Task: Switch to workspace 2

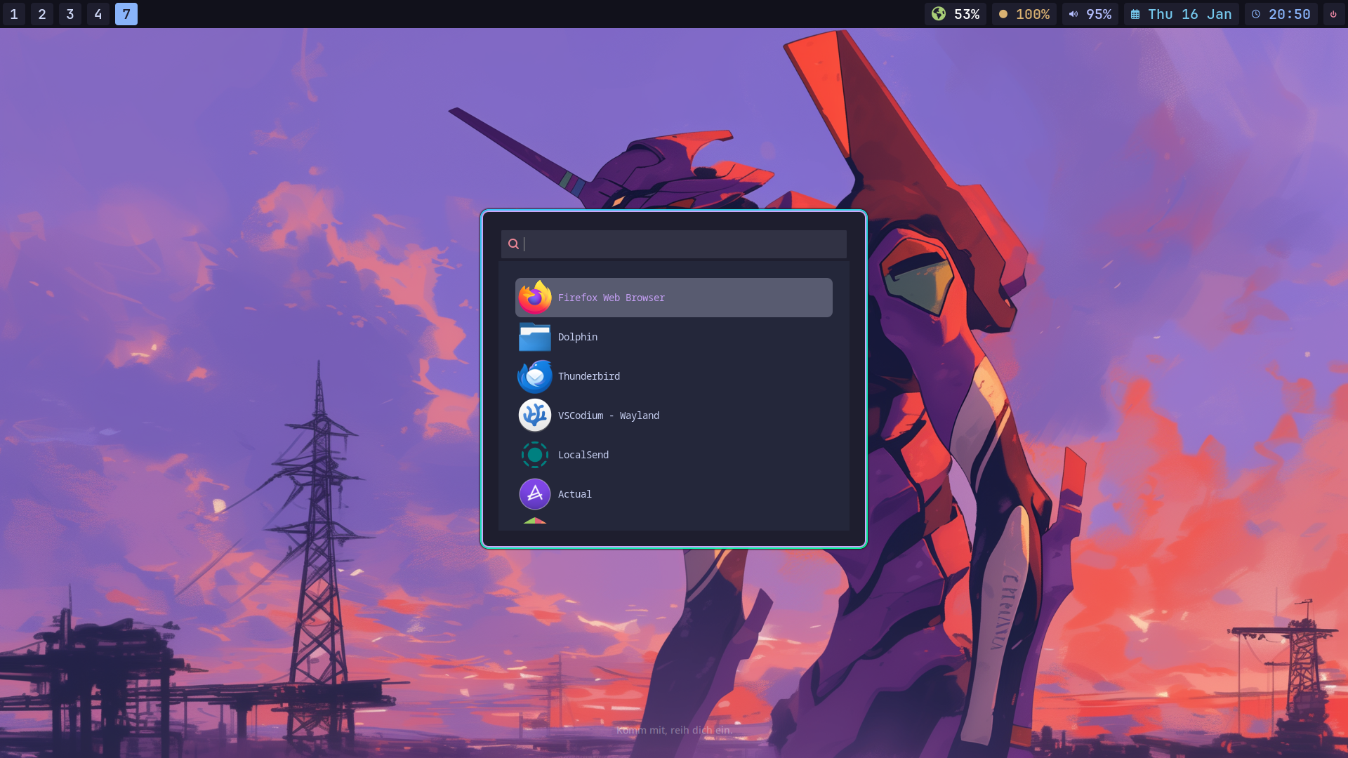Action: click(x=42, y=14)
